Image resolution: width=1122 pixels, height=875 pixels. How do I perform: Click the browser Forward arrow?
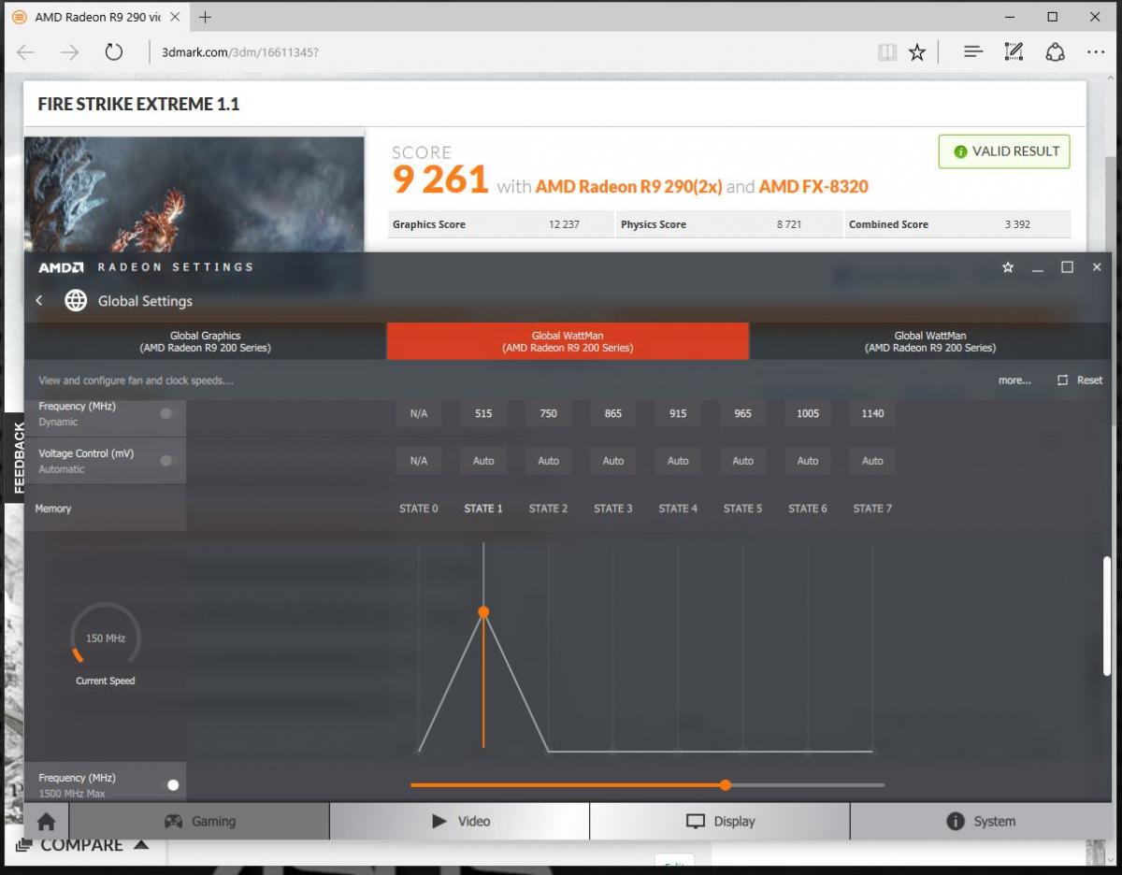point(70,52)
